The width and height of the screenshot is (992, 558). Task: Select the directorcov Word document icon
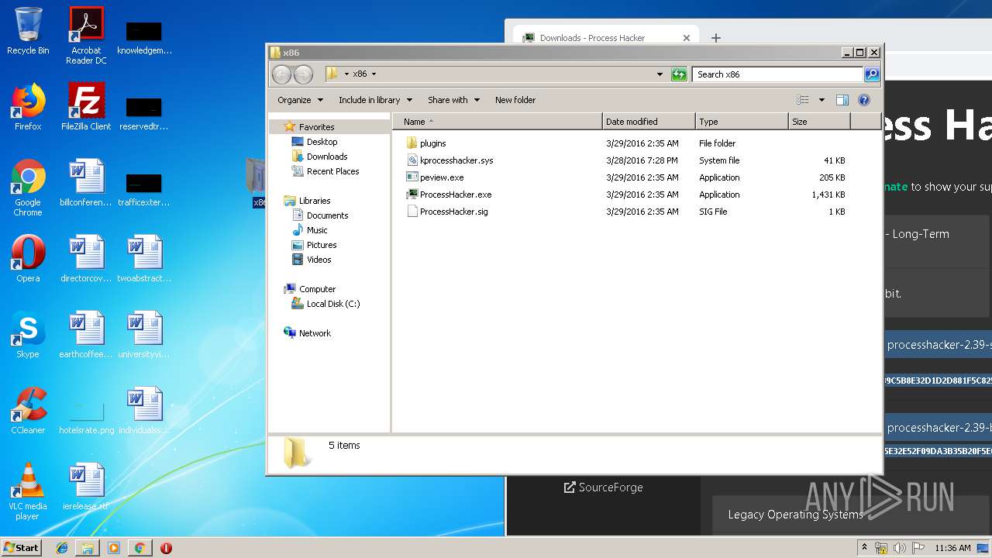(x=86, y=259)
